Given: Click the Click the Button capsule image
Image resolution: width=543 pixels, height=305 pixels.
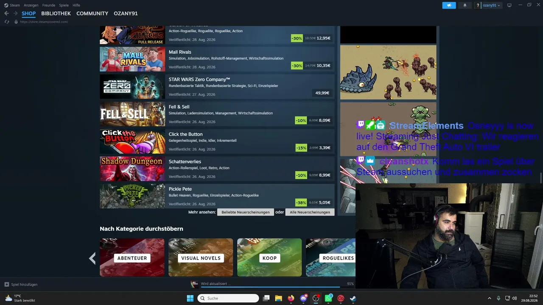Looking at the screenshot, I should tap(132, 141).
